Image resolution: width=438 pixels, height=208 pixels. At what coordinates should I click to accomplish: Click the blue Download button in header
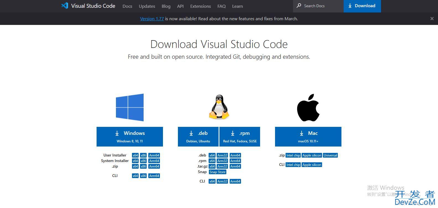(x=362, y=6)
